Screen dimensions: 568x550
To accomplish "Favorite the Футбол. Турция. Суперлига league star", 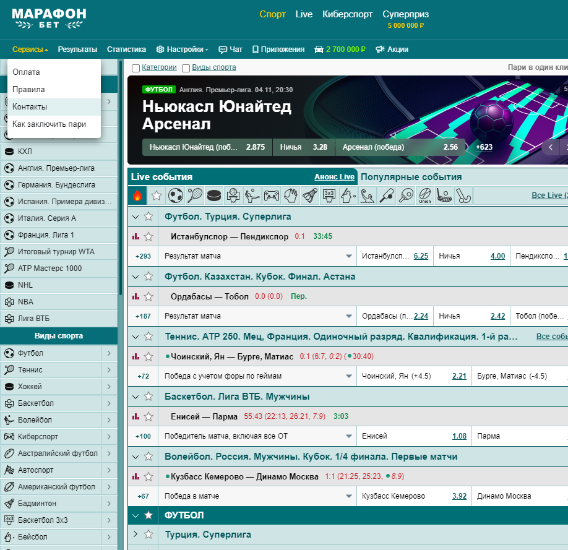I will pos(148,217).
